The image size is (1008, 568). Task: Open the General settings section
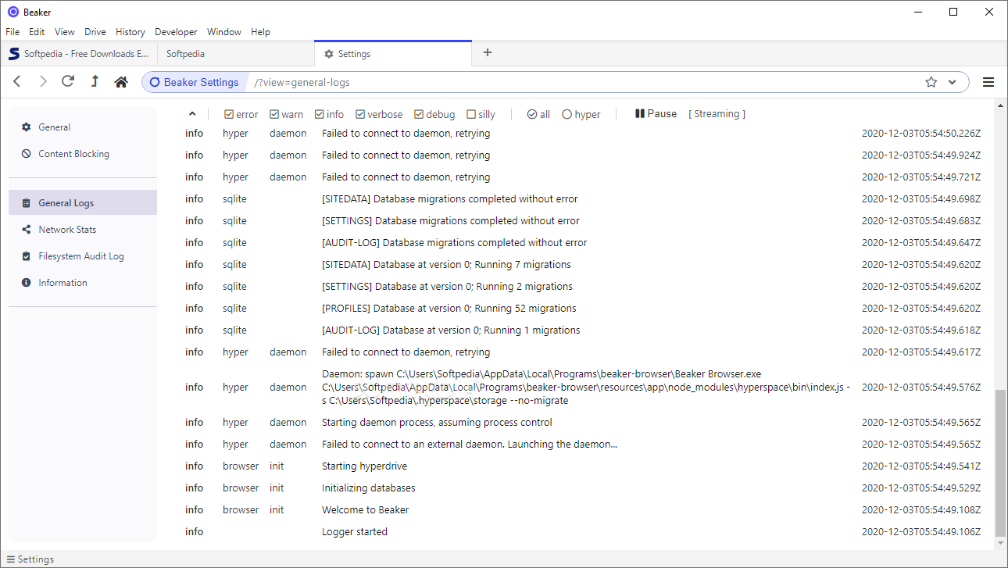coord(83,127)
